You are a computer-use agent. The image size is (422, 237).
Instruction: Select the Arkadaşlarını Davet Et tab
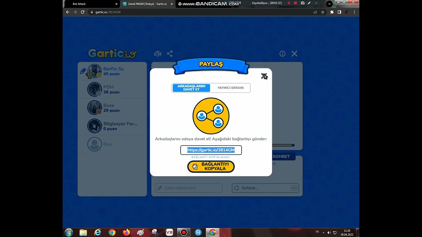tap(191, 88)
